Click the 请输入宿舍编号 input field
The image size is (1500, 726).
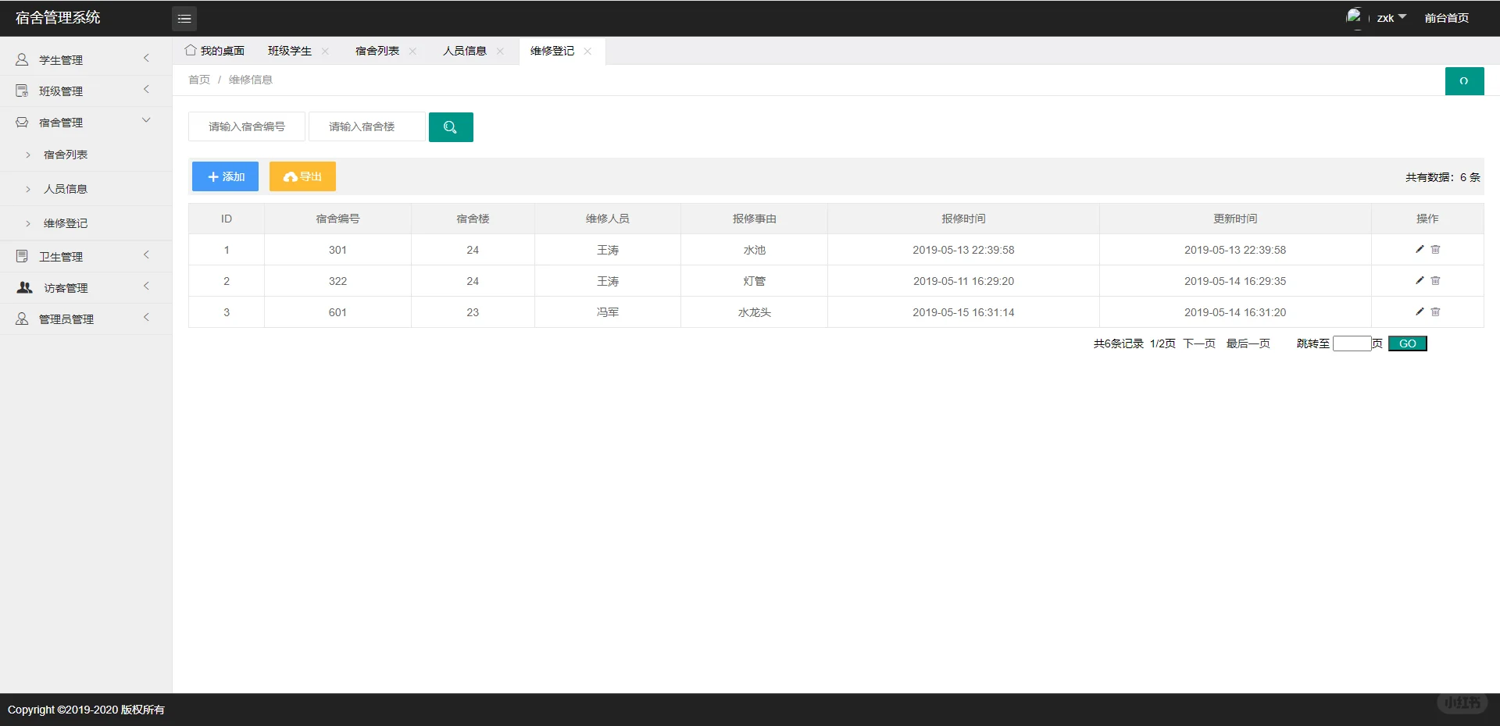pyautogui.click(x=246, y=126)
